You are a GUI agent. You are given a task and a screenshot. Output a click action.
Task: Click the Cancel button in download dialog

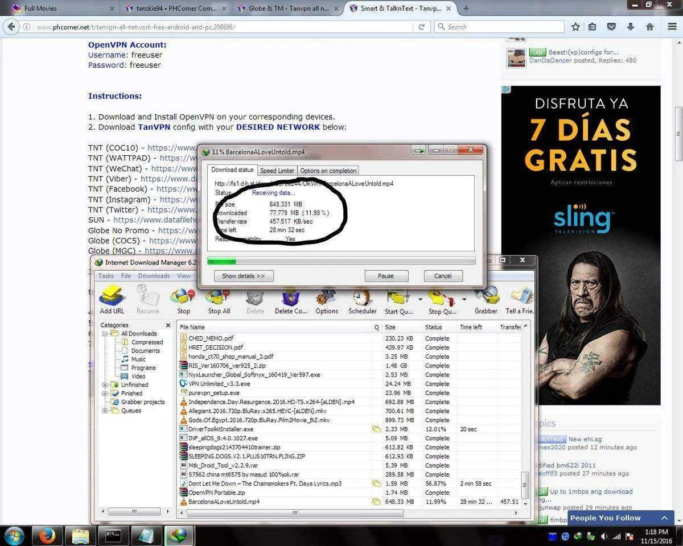coord(443,276)
